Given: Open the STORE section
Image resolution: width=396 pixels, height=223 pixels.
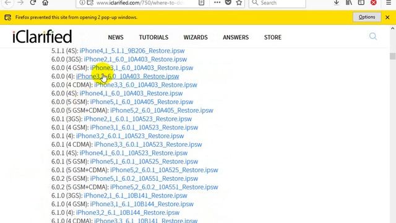Looking at the screenshot, I should click(273, 37).
